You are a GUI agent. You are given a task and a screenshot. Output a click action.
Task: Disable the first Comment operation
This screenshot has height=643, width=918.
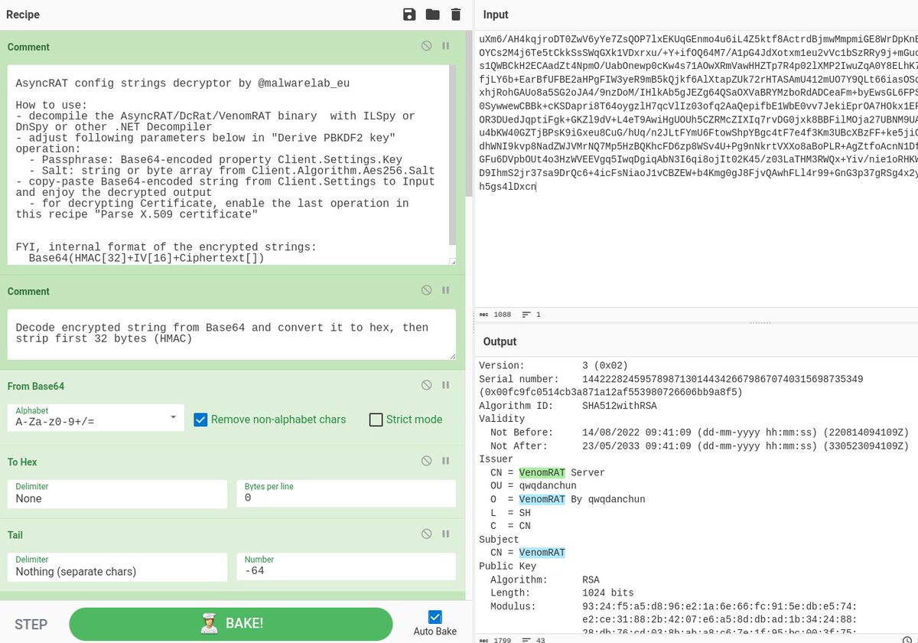click(x=426, y=46)
